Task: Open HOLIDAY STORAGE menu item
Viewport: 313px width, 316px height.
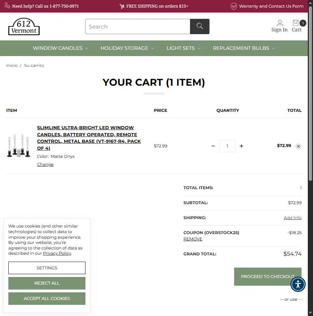Action: click(x=124, y=48)
